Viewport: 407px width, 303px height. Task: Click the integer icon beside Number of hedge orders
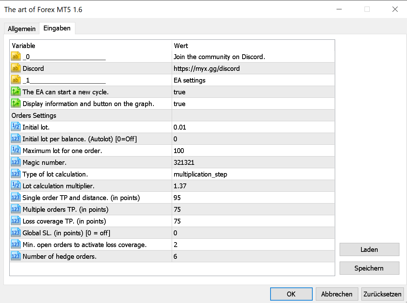(x=16, y=256)
